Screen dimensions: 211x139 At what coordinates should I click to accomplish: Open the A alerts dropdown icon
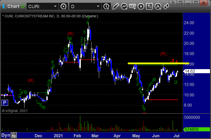pyautogui.click(x=158, y=6)
